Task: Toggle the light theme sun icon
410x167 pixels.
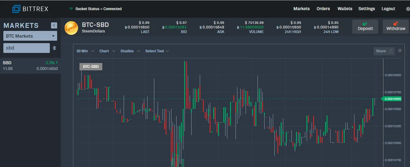Action: [408, 9]
